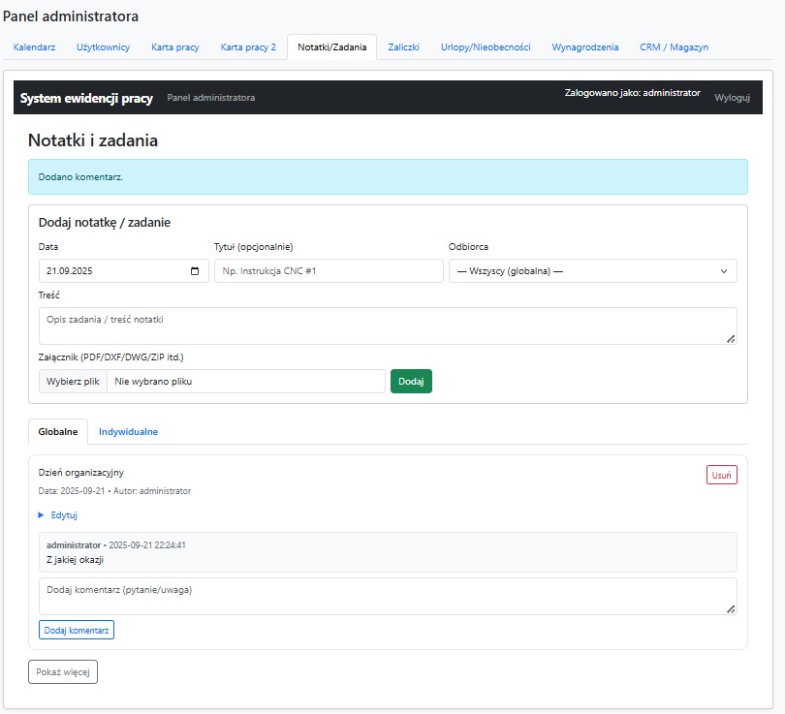
Task: Click the Pokaż więcej button
Action: [63, 671]
